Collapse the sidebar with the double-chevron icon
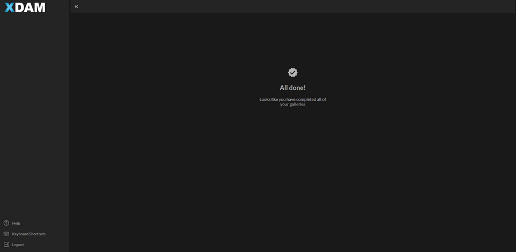This screenshot has height=252, width=516. click(76, 6)
